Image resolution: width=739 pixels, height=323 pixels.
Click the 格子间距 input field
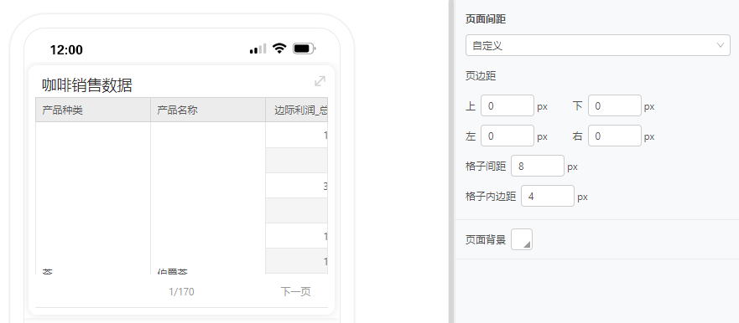(538, 166)
